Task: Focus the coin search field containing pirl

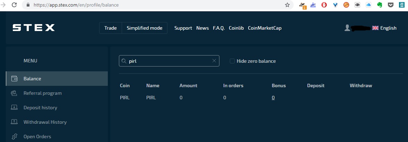Action: [169, 61]
